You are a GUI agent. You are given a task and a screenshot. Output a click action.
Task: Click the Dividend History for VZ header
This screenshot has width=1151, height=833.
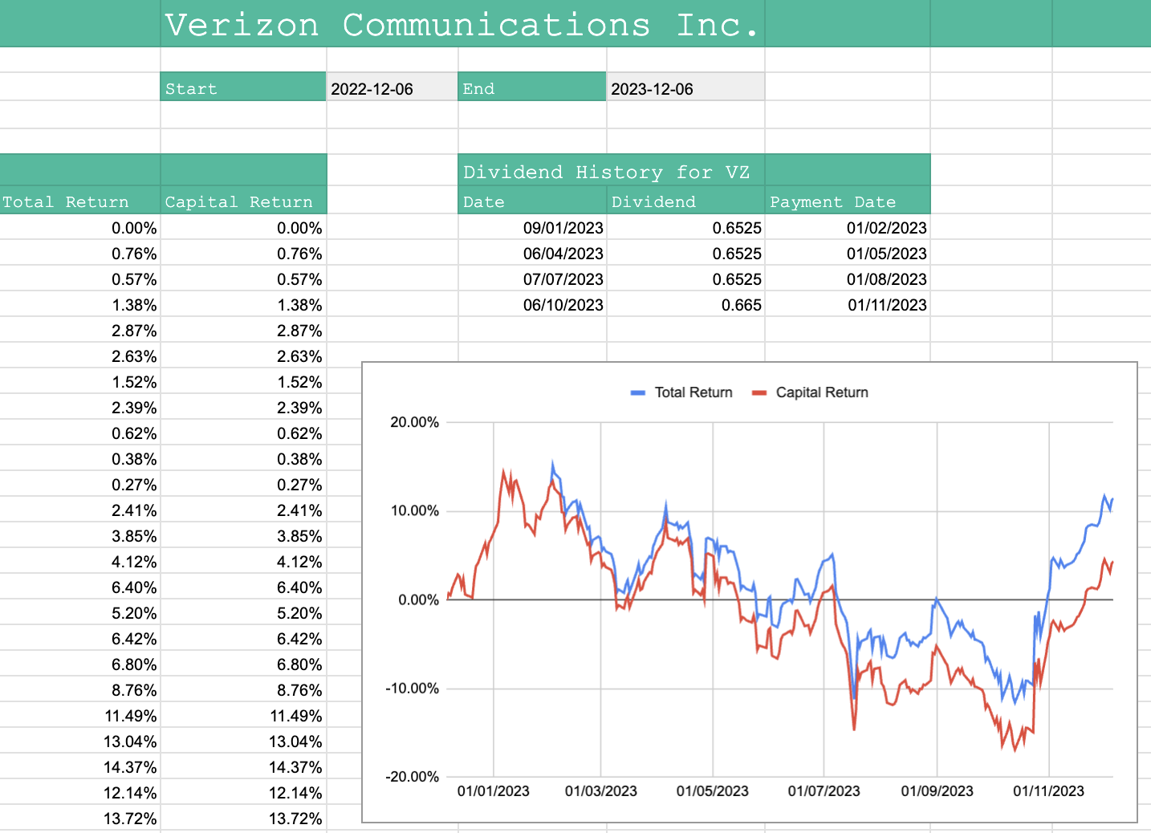coord(607,173)
